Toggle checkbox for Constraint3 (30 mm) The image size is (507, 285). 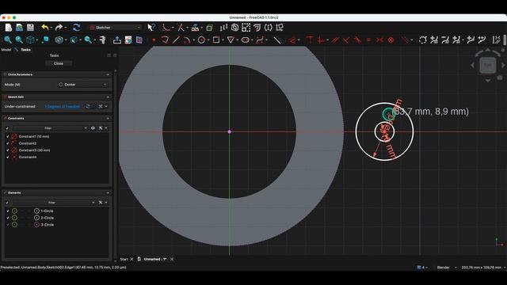[x=7, y=150]
